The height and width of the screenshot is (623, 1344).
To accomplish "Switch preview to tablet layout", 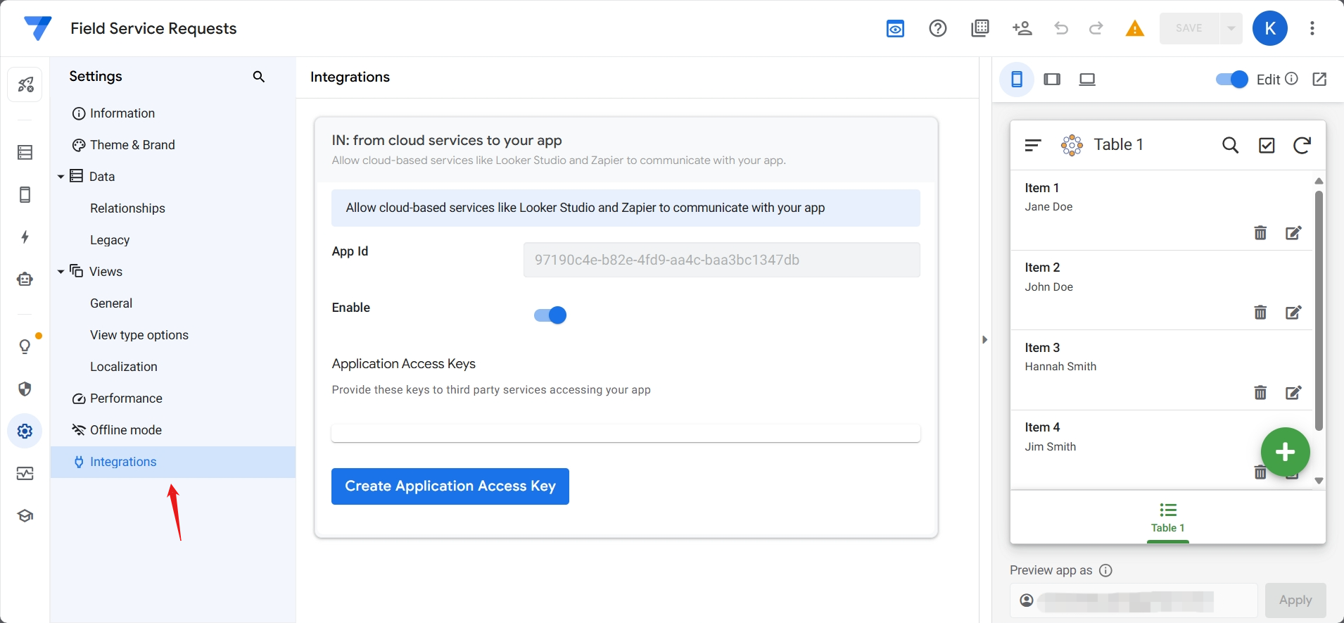I will pos(1052,79).
